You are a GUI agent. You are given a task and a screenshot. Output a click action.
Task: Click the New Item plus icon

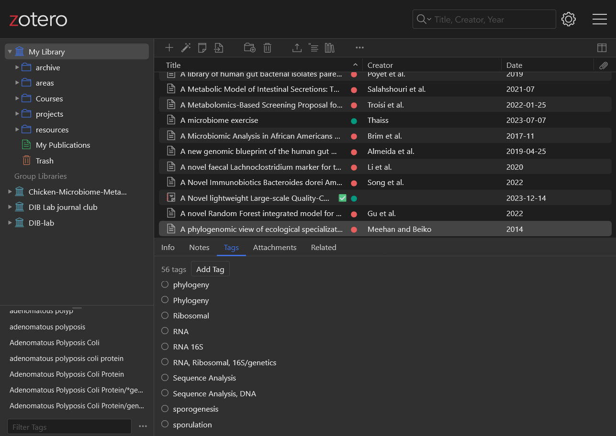click(x=169, y=47)
